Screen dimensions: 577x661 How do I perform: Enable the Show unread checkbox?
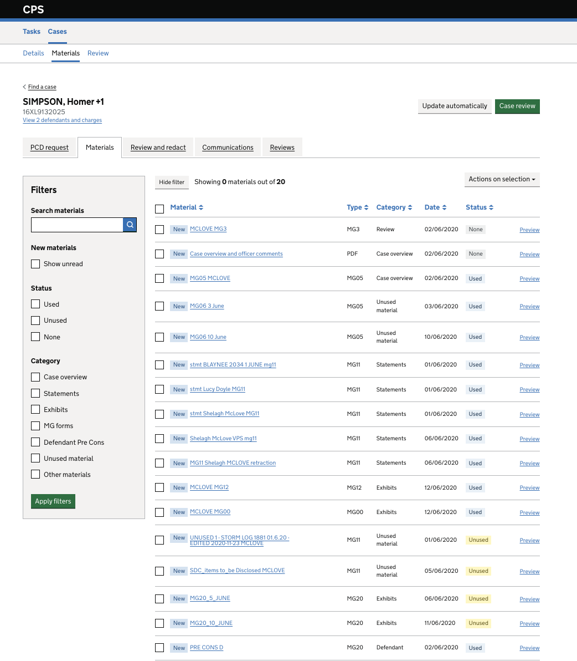tap(35, 264)
